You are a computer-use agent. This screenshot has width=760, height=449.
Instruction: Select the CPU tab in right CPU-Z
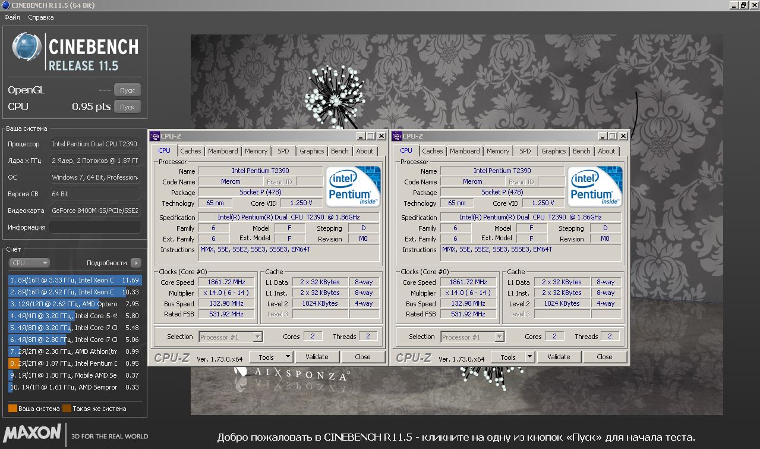click(x=406, y=150)
